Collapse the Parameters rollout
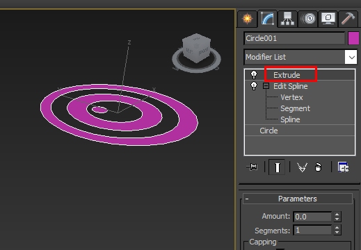 298,199
